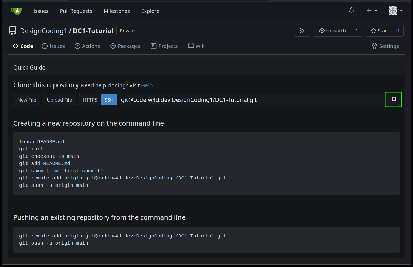Select SSH clone protocol
This screenshot has width=413, height=267.
pyautogui.click(x=109, y=100)
